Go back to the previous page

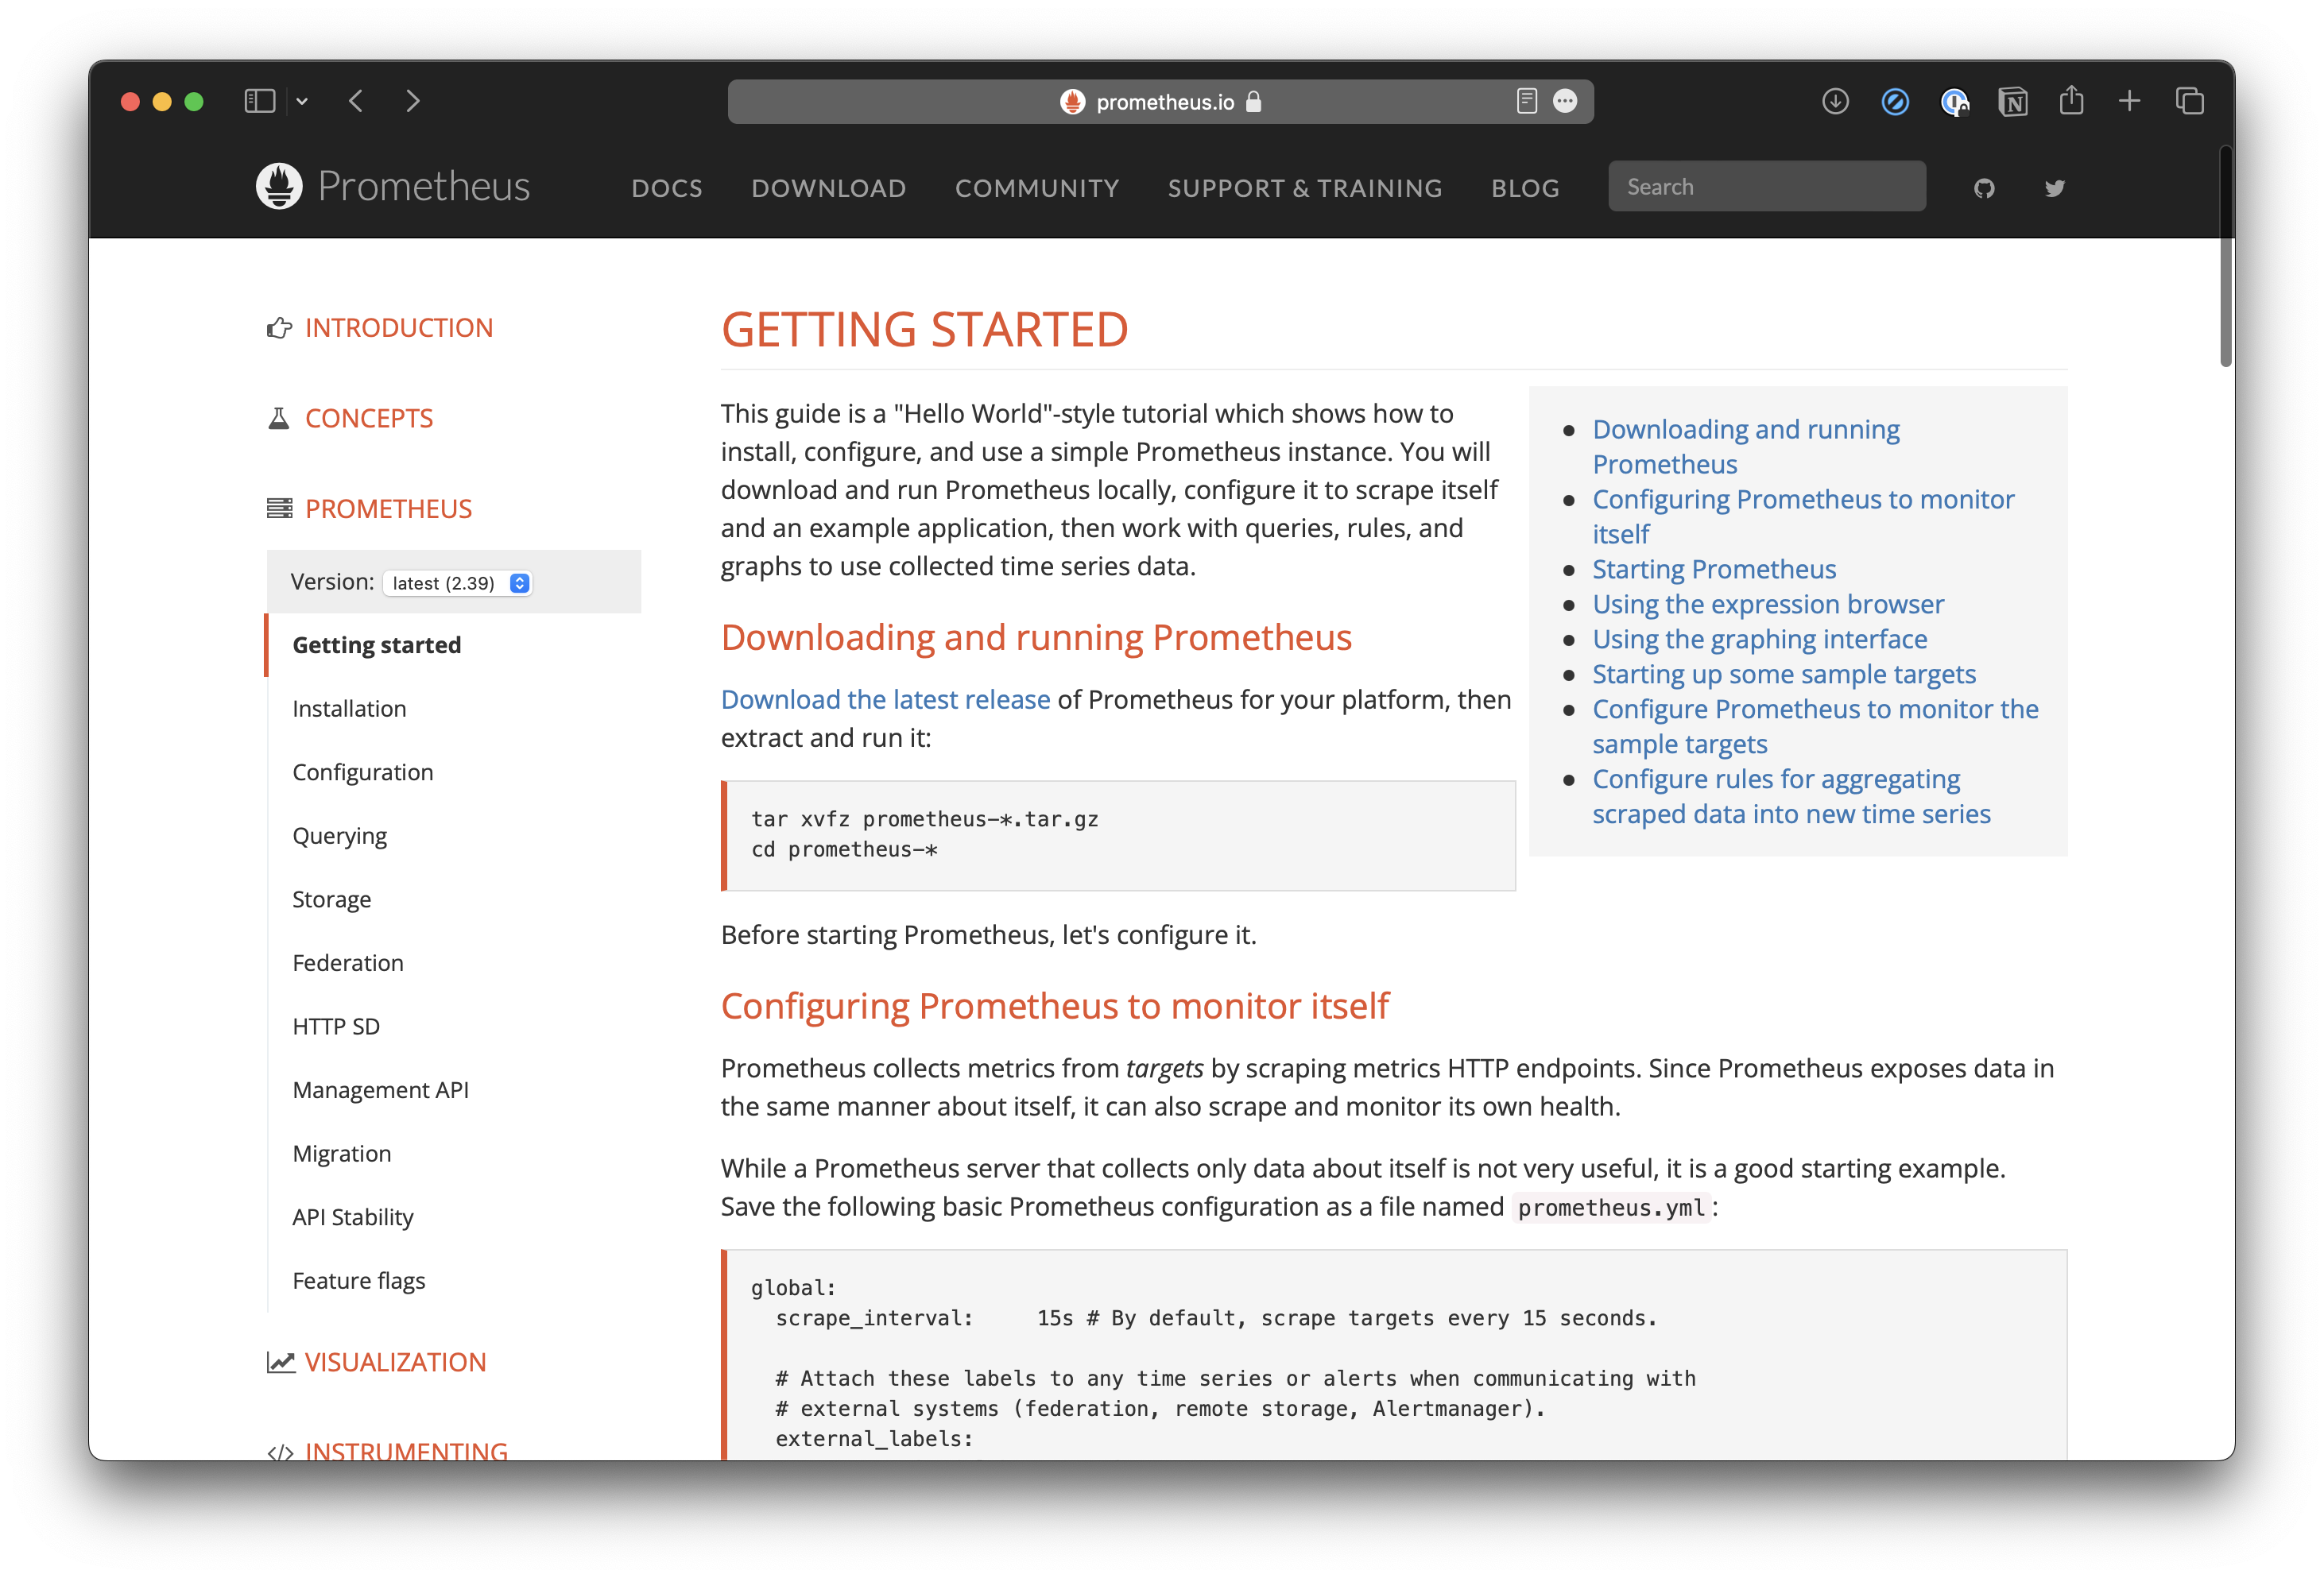356,101
